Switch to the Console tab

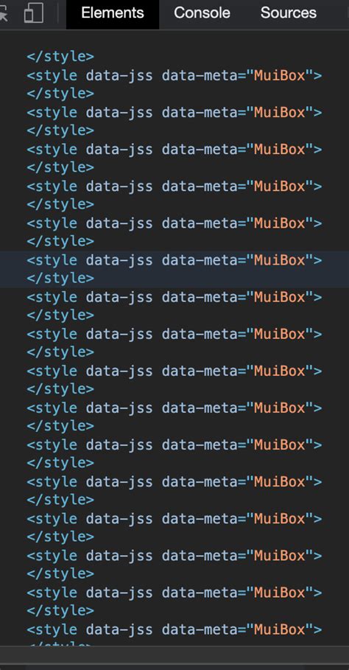202,13
